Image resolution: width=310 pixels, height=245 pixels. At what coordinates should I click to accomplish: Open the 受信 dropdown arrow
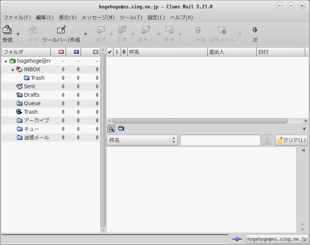point(18,34)
